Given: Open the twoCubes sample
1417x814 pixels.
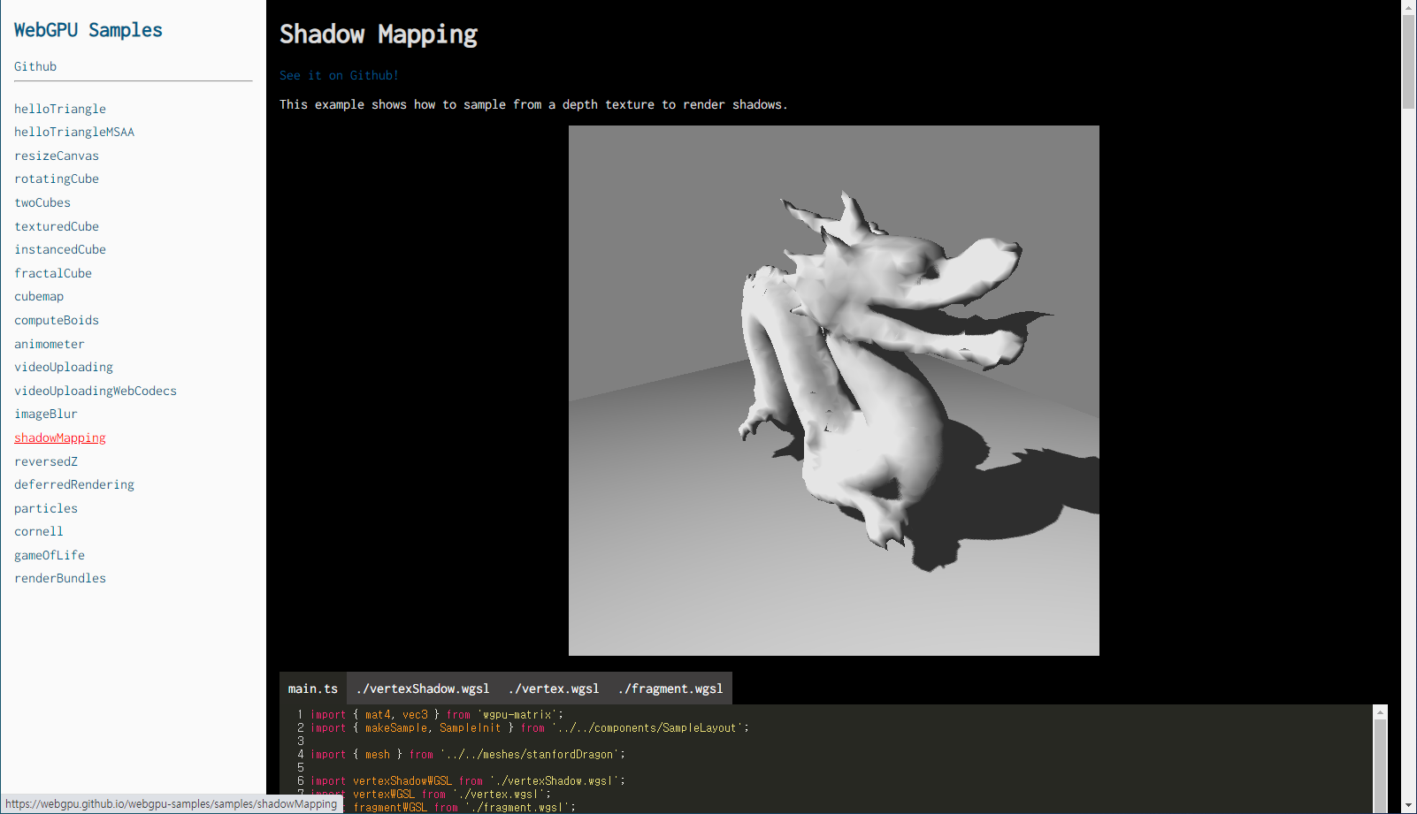Looking at the screenshot, I should click(x=42, y=202).
